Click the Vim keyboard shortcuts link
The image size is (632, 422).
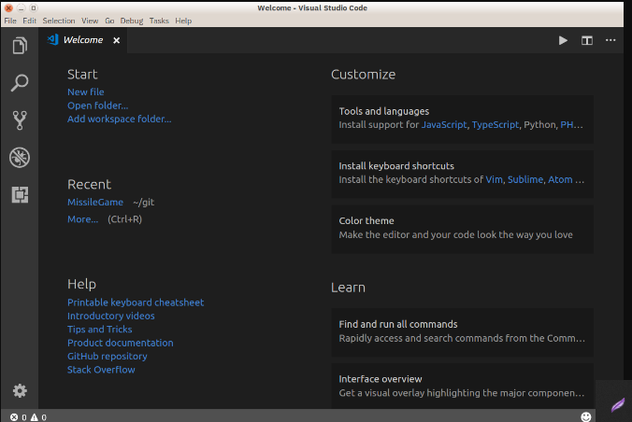tap(495, 179)
